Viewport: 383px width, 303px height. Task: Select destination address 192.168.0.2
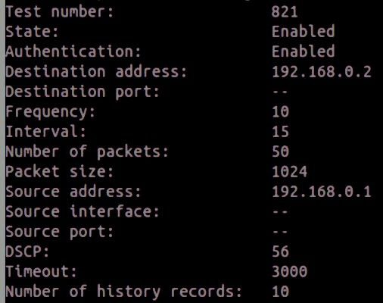click(322, 71)
